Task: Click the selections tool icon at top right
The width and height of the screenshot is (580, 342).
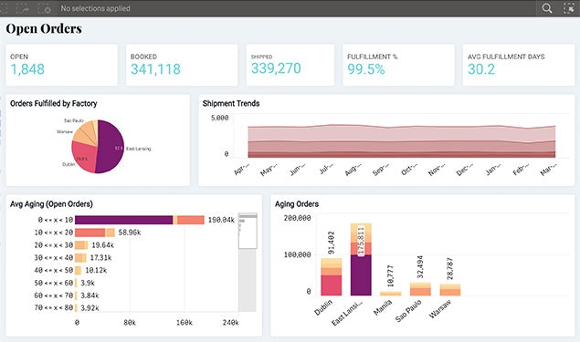Action: 569,8
